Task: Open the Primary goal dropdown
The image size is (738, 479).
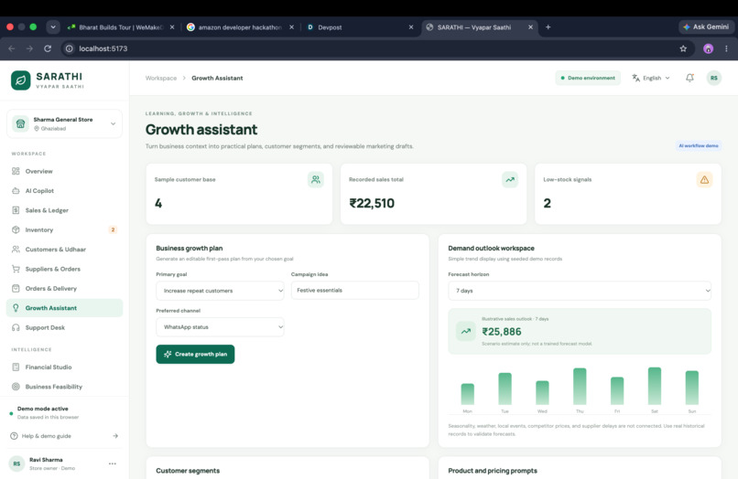Action: coord(220,291)
